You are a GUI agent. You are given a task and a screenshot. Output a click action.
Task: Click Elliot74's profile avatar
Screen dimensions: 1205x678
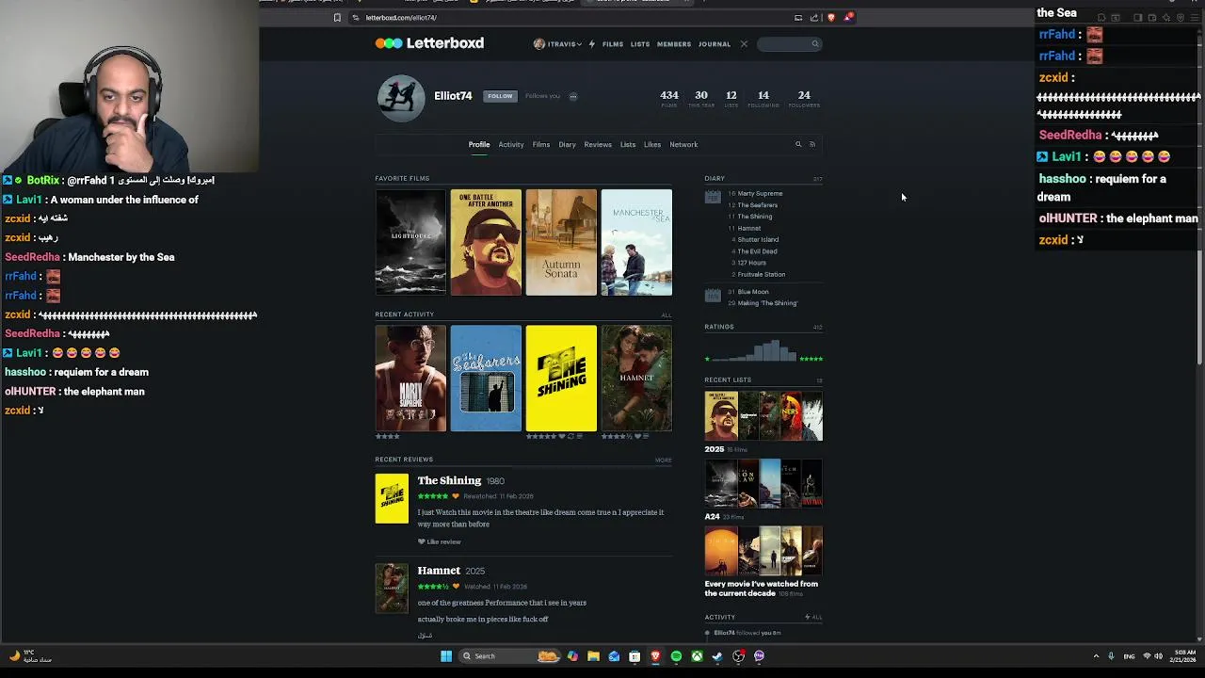click(401, 98)
